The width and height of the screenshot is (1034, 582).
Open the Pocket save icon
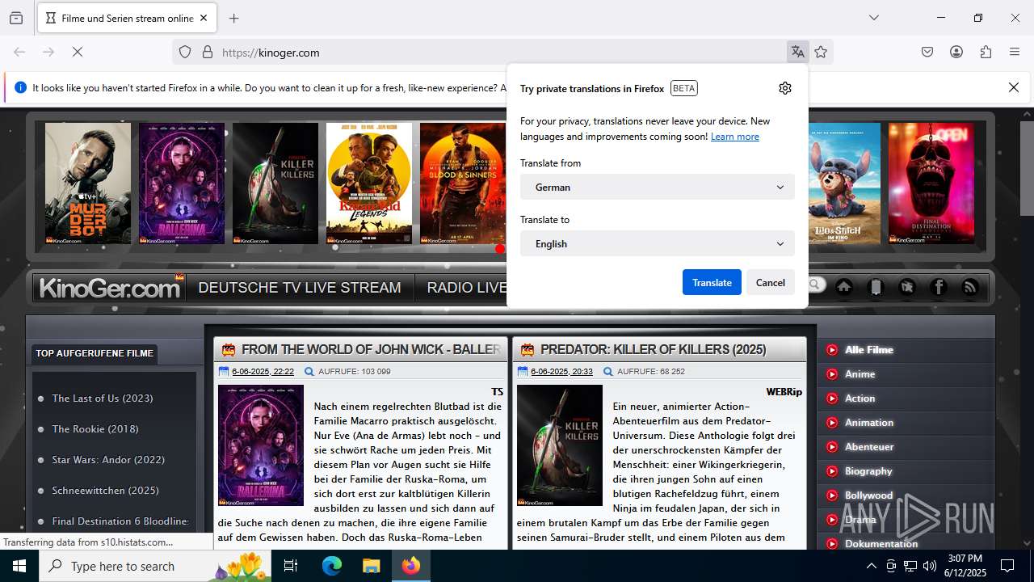[927, 52]
